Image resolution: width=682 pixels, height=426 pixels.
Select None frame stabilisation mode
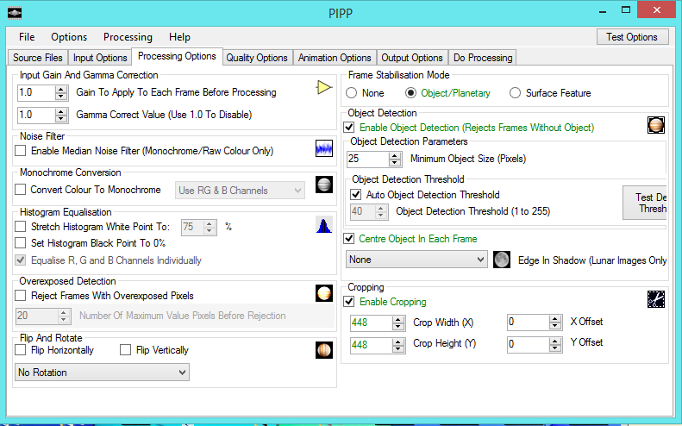click(352, 92)
